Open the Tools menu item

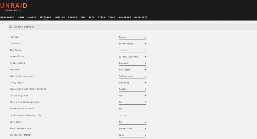point(112,17)
